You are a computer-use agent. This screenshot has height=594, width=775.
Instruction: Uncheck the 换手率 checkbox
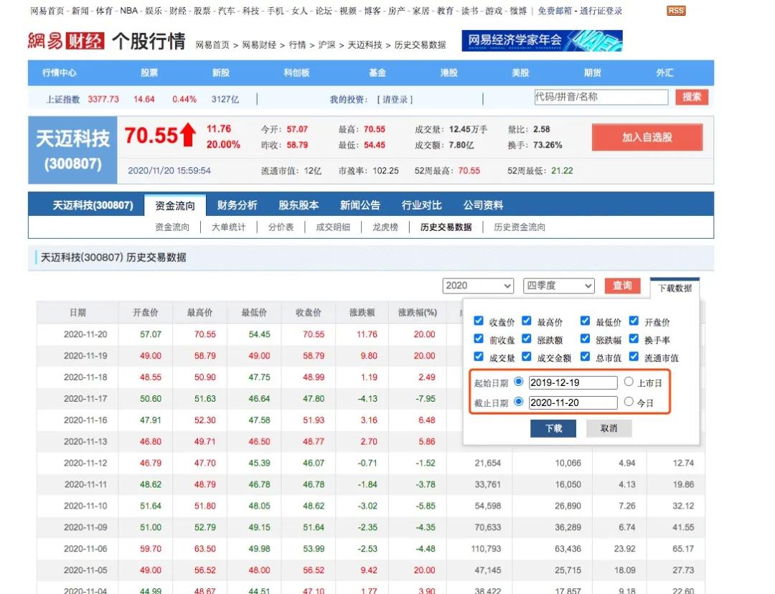tap(634, 339)
